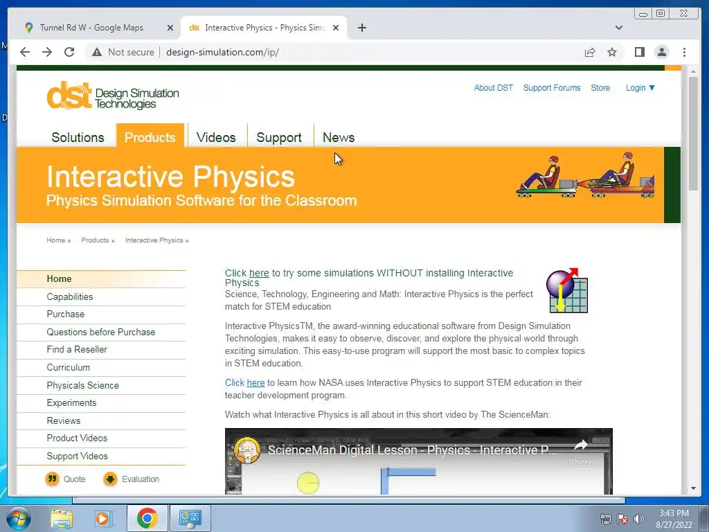The image size is (709, 532).
Task: Click the Not secure warning icon
Action: pyautogui.click(x=97, y=52)
